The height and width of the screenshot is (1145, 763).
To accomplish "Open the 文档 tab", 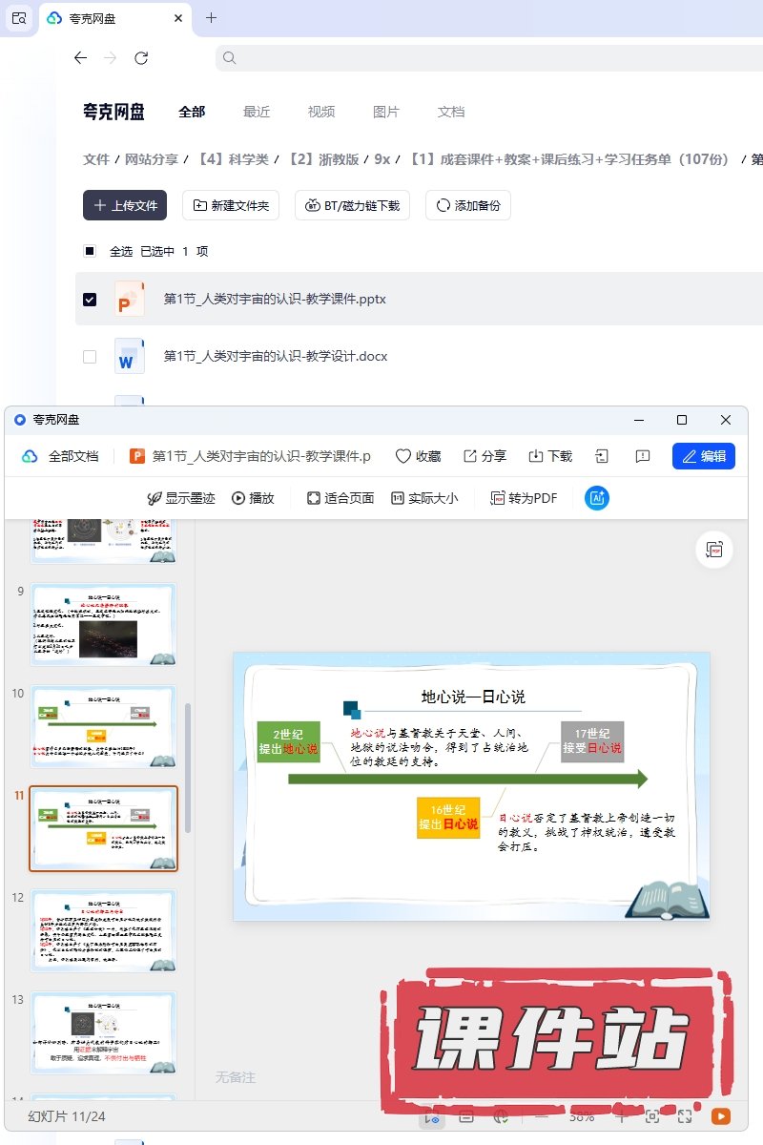I will [451, 112].
